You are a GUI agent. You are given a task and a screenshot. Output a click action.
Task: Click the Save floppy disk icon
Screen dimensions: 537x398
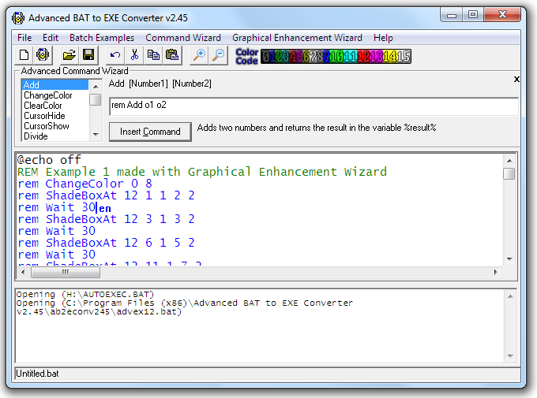point(88,55)
